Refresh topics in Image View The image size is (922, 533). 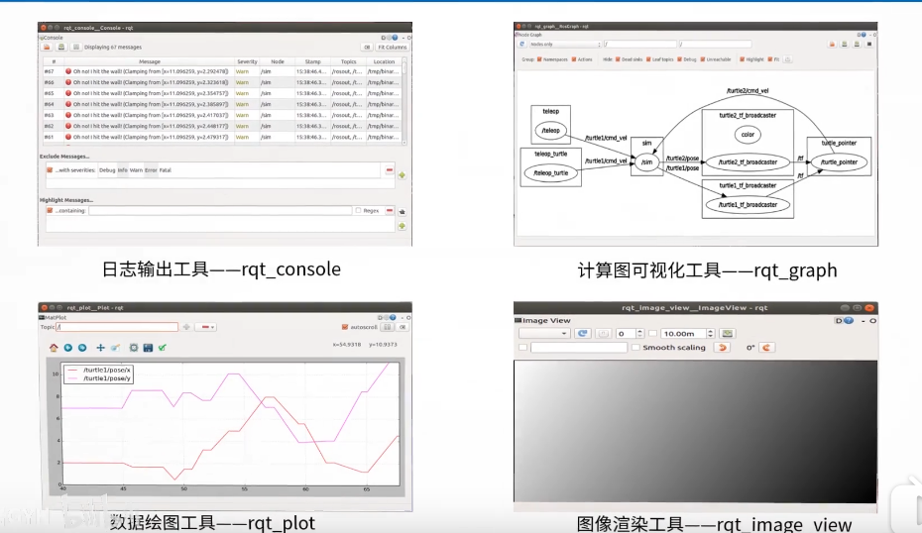pyautogui.click(x=583, y=333)
